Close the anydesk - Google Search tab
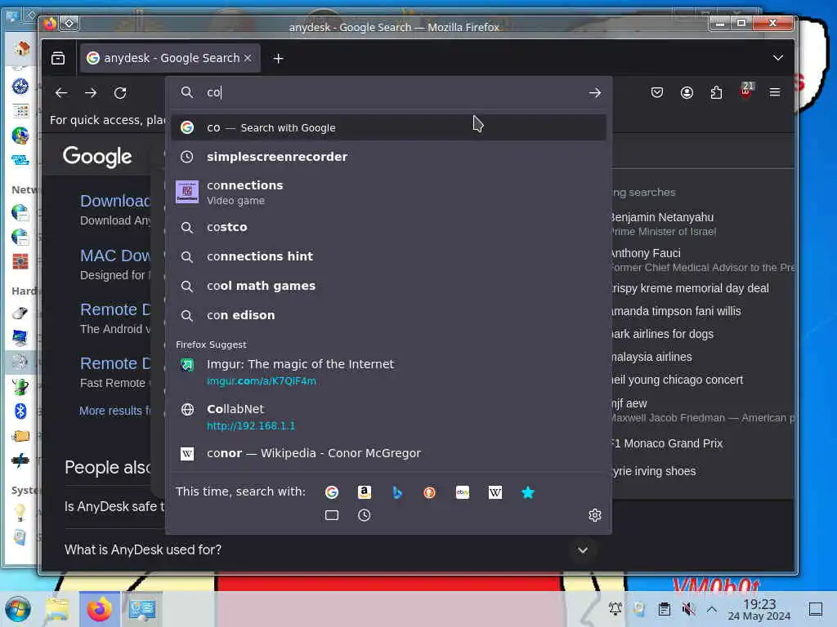 point(248,58)
